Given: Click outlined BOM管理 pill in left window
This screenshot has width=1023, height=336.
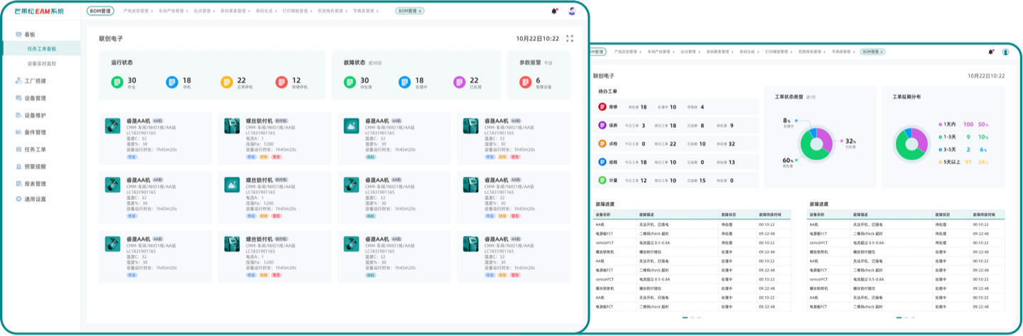Looking at the screenshot, I should pyautogui.click(x=101, y=11).
